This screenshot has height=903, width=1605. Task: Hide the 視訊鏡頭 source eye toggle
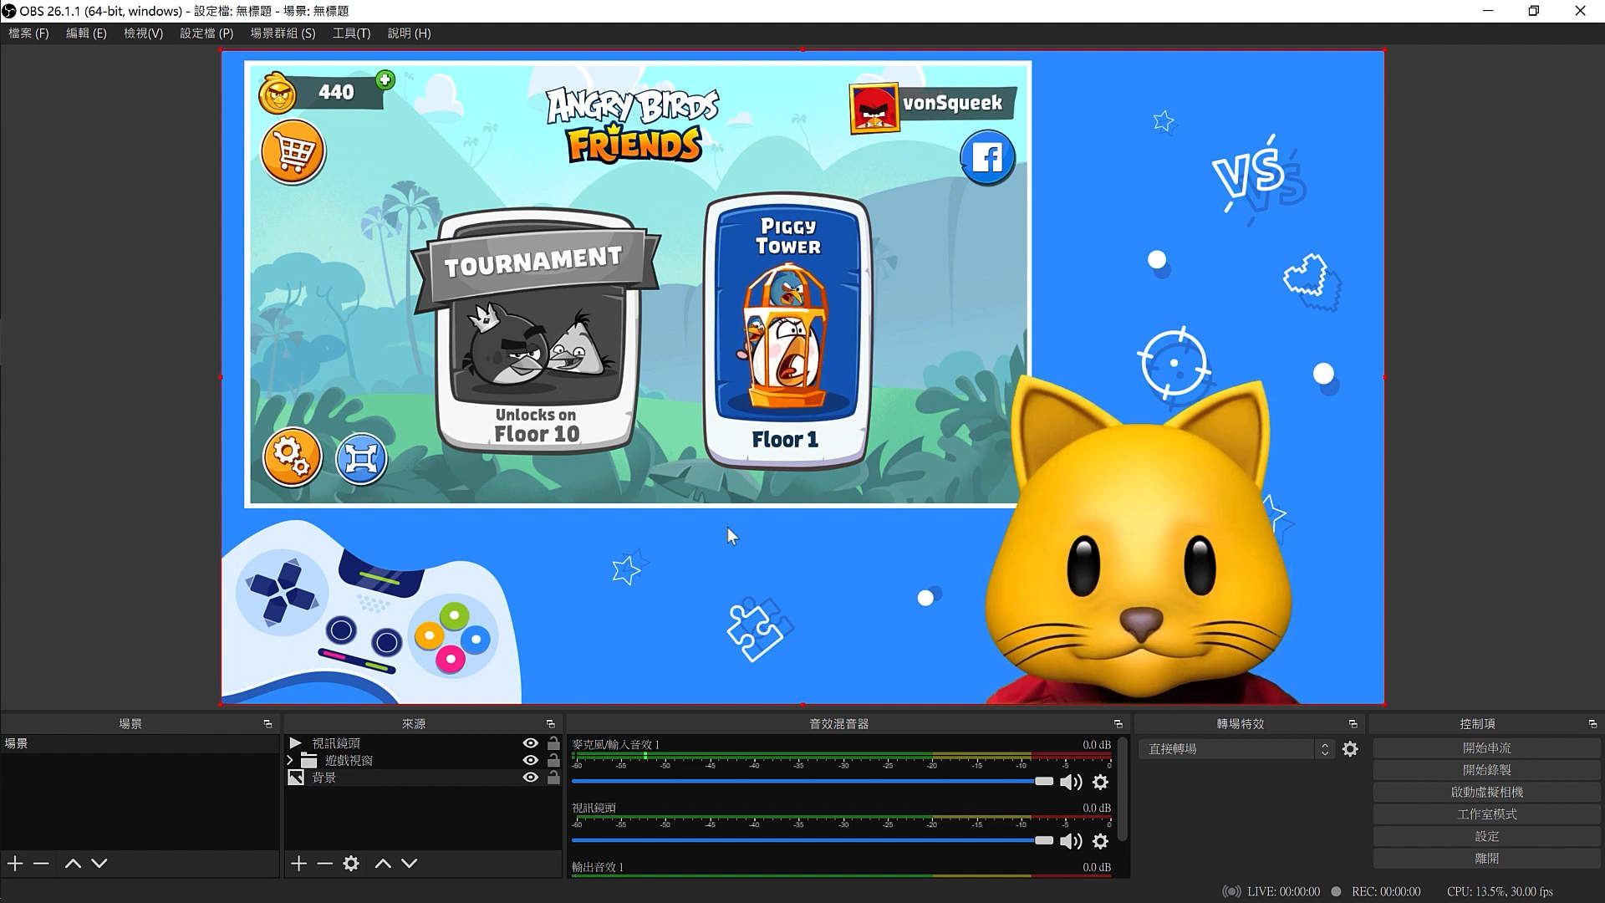(530, 743)
